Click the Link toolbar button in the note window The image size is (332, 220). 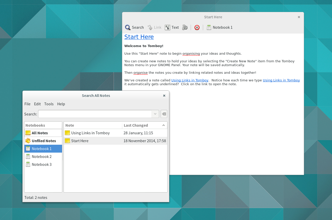pyautogui.click(x=154, y=27)
